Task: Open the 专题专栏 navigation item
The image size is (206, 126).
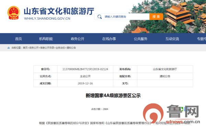Action: coord(202,39)
